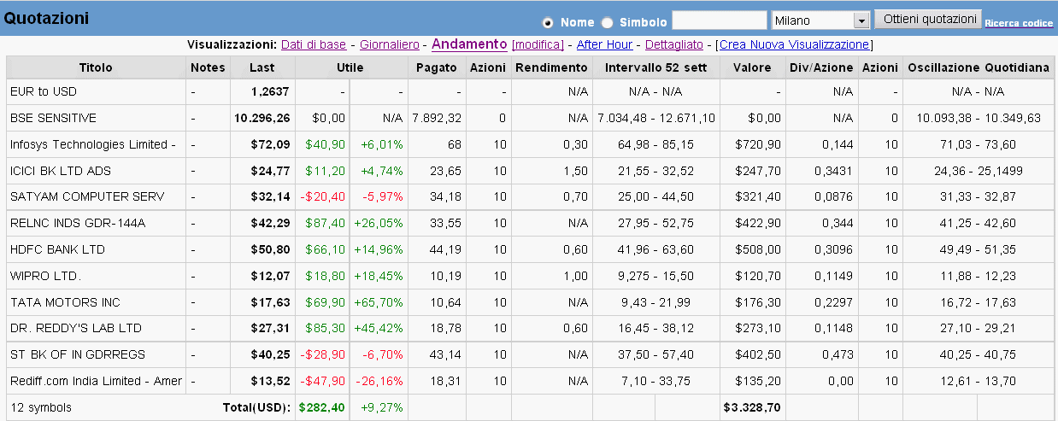Click the Titolo column header
Screen dimensions: 1058x421
tap(96, 67)
